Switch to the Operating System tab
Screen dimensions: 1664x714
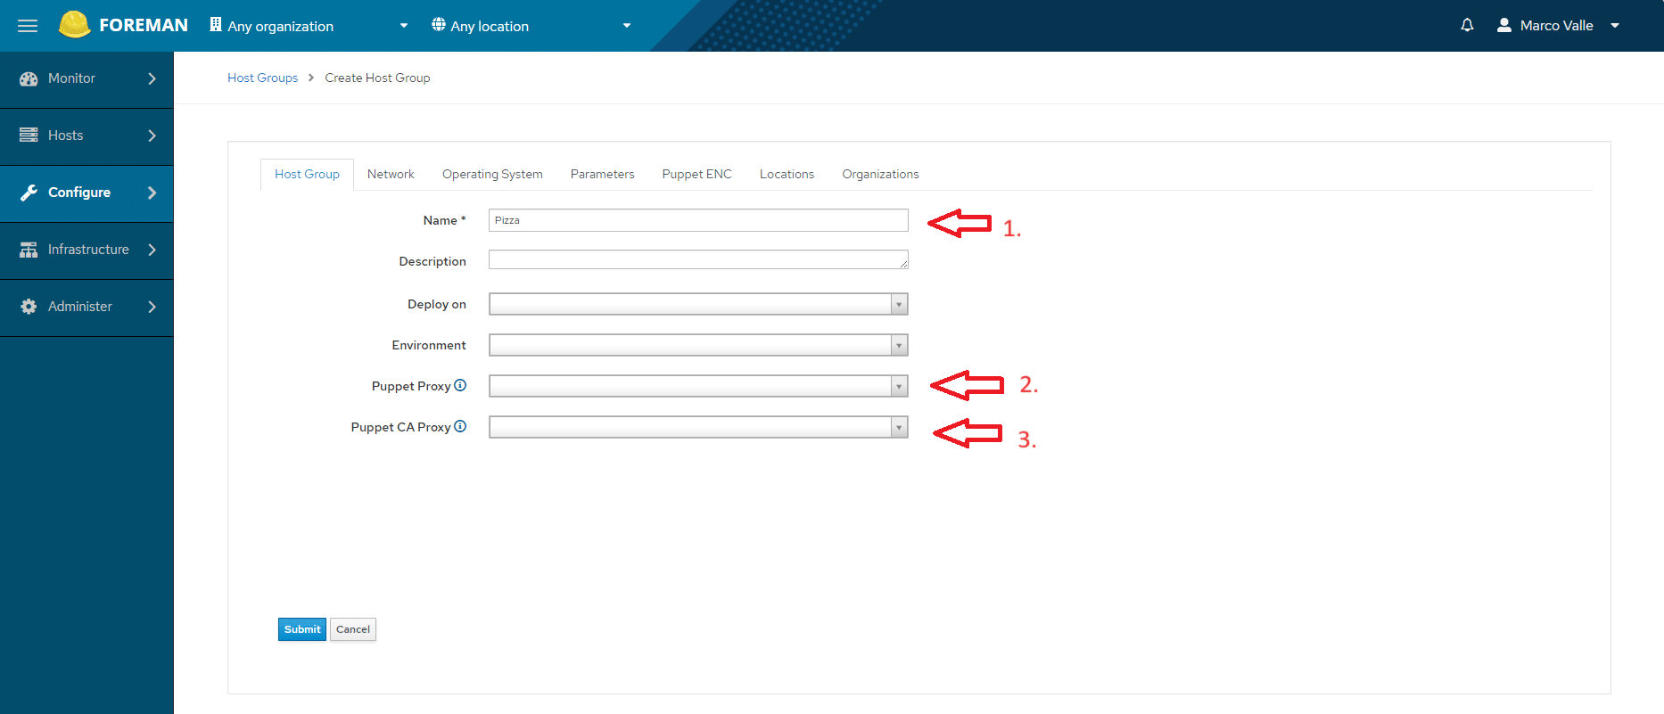pyautogui.click(x=492, y=174)
